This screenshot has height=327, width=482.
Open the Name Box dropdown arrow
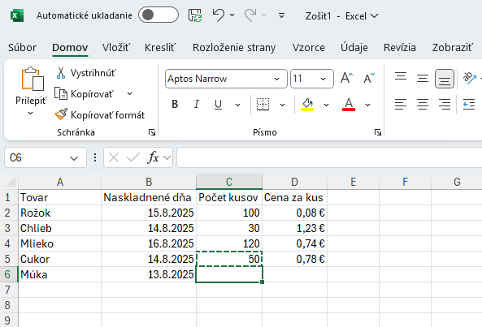pyautogui.click(x=74, y=158)
